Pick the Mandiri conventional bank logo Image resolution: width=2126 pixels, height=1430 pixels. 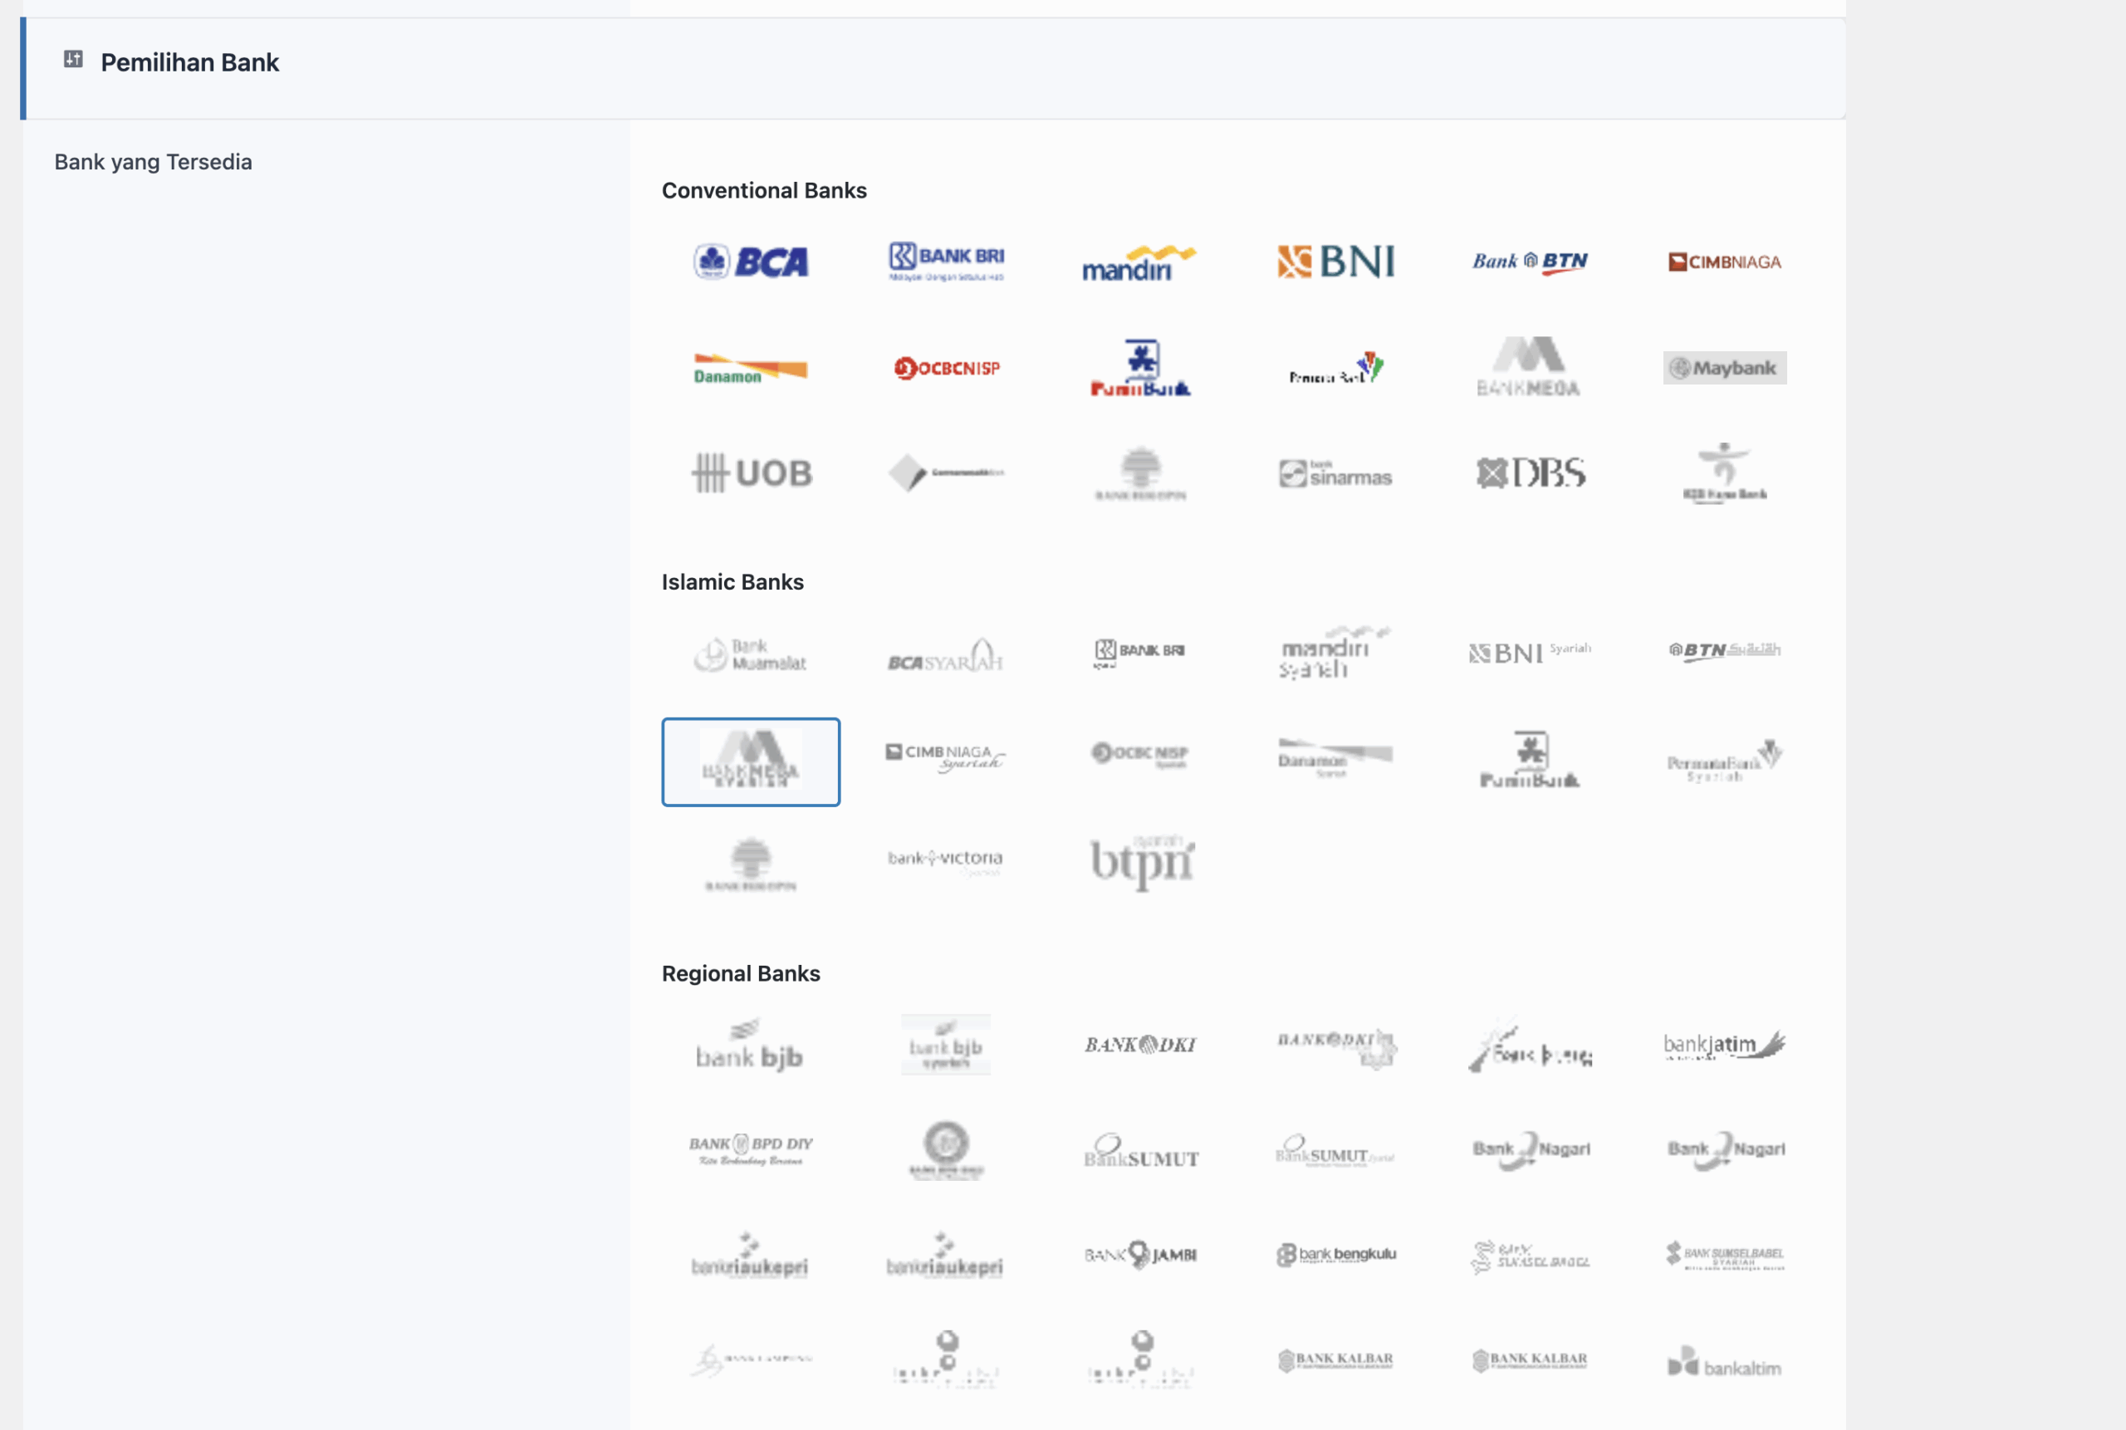coord(1140,262)
